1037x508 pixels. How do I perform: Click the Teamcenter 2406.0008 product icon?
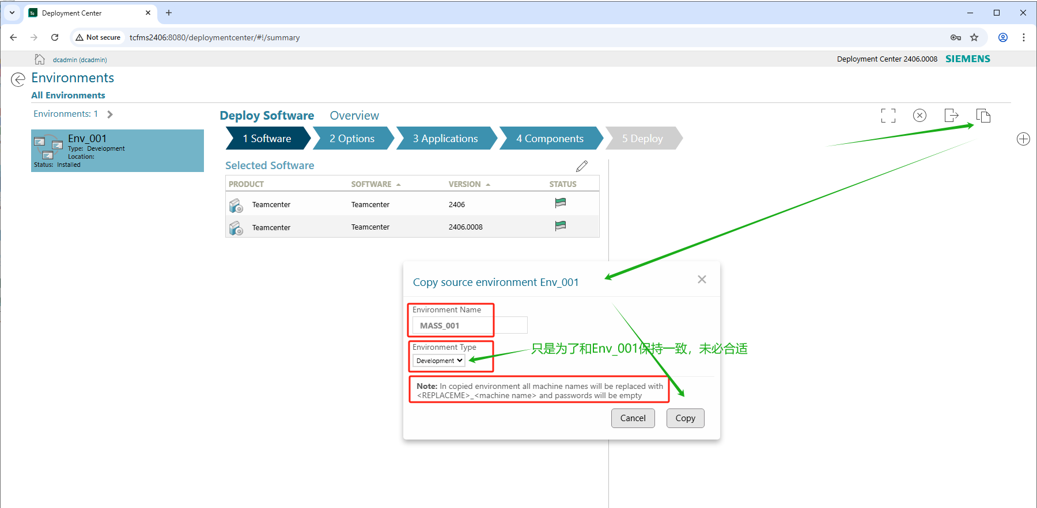236,228
